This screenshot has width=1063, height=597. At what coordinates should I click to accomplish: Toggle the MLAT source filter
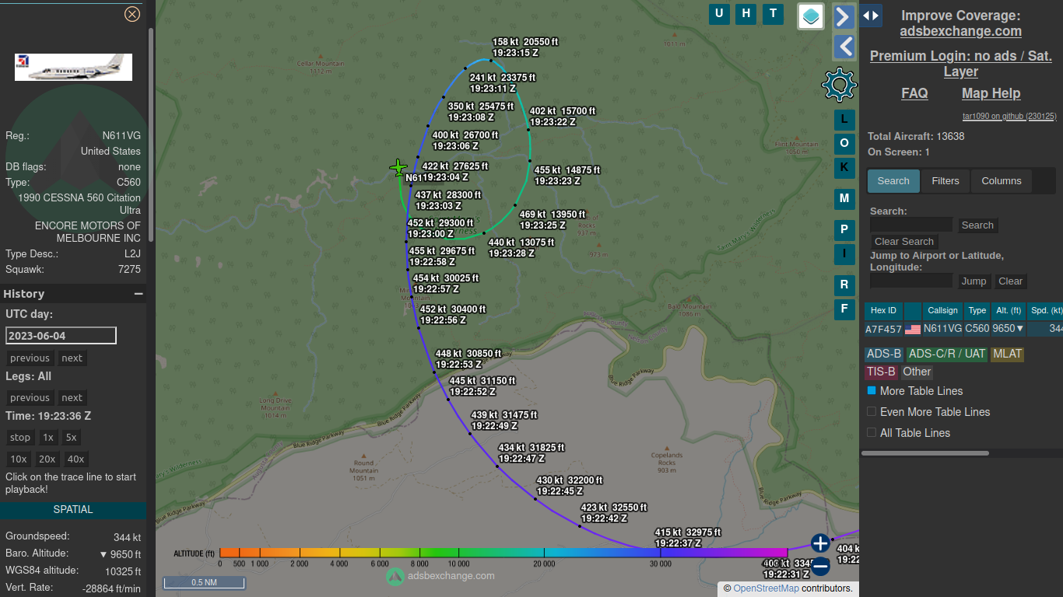(1008, 354)
